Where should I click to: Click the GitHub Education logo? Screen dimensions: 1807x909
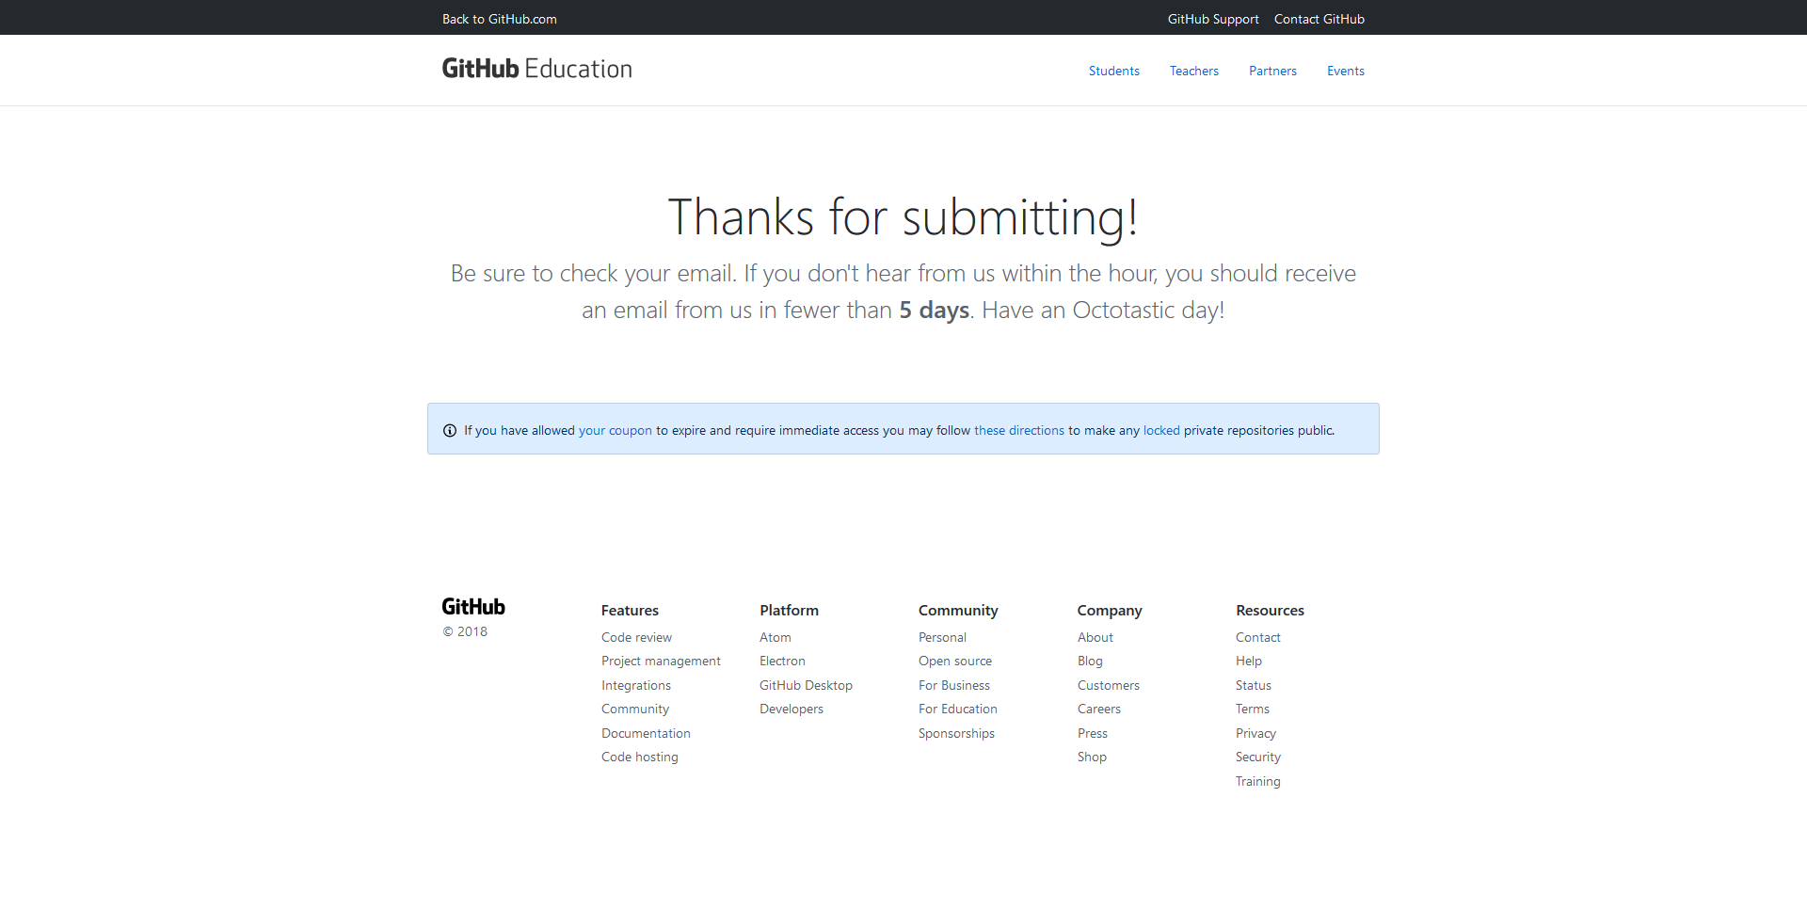pos(536,69)
